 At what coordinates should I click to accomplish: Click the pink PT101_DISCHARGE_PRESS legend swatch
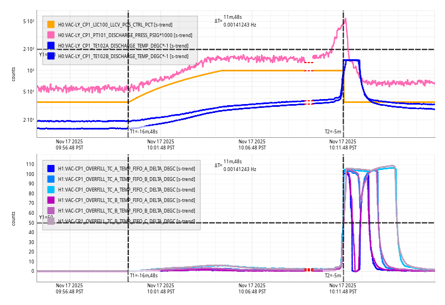click(x=51, y=35)
